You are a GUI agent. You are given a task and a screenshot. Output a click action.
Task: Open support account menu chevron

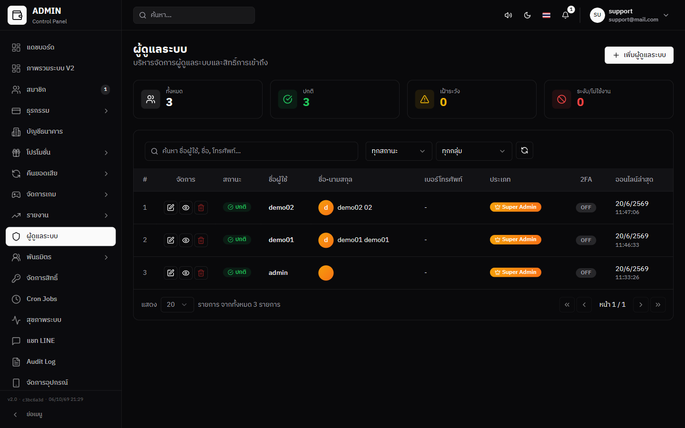pos(666,15)
